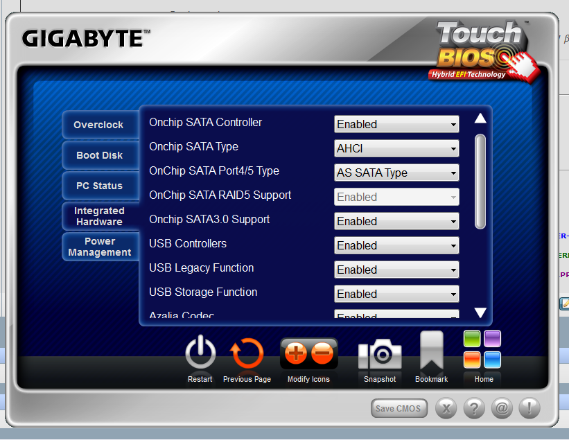Click the orange plus Modify Icons button
The image size is (569, 440).
pyautogui.click(x=295, y=353)
